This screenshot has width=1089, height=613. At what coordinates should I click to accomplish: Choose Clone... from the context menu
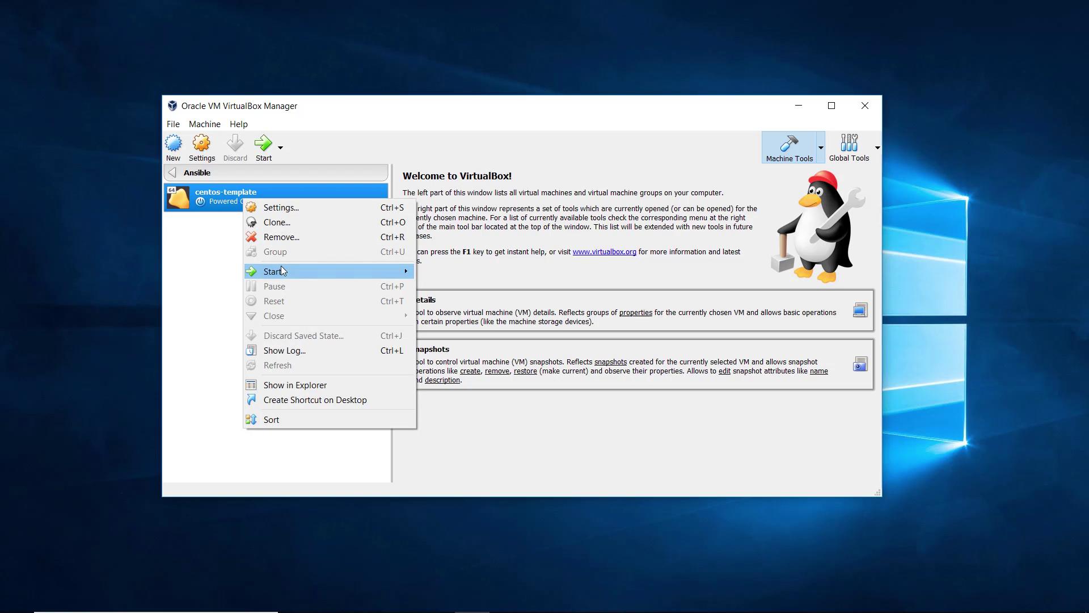click(277, 222)
